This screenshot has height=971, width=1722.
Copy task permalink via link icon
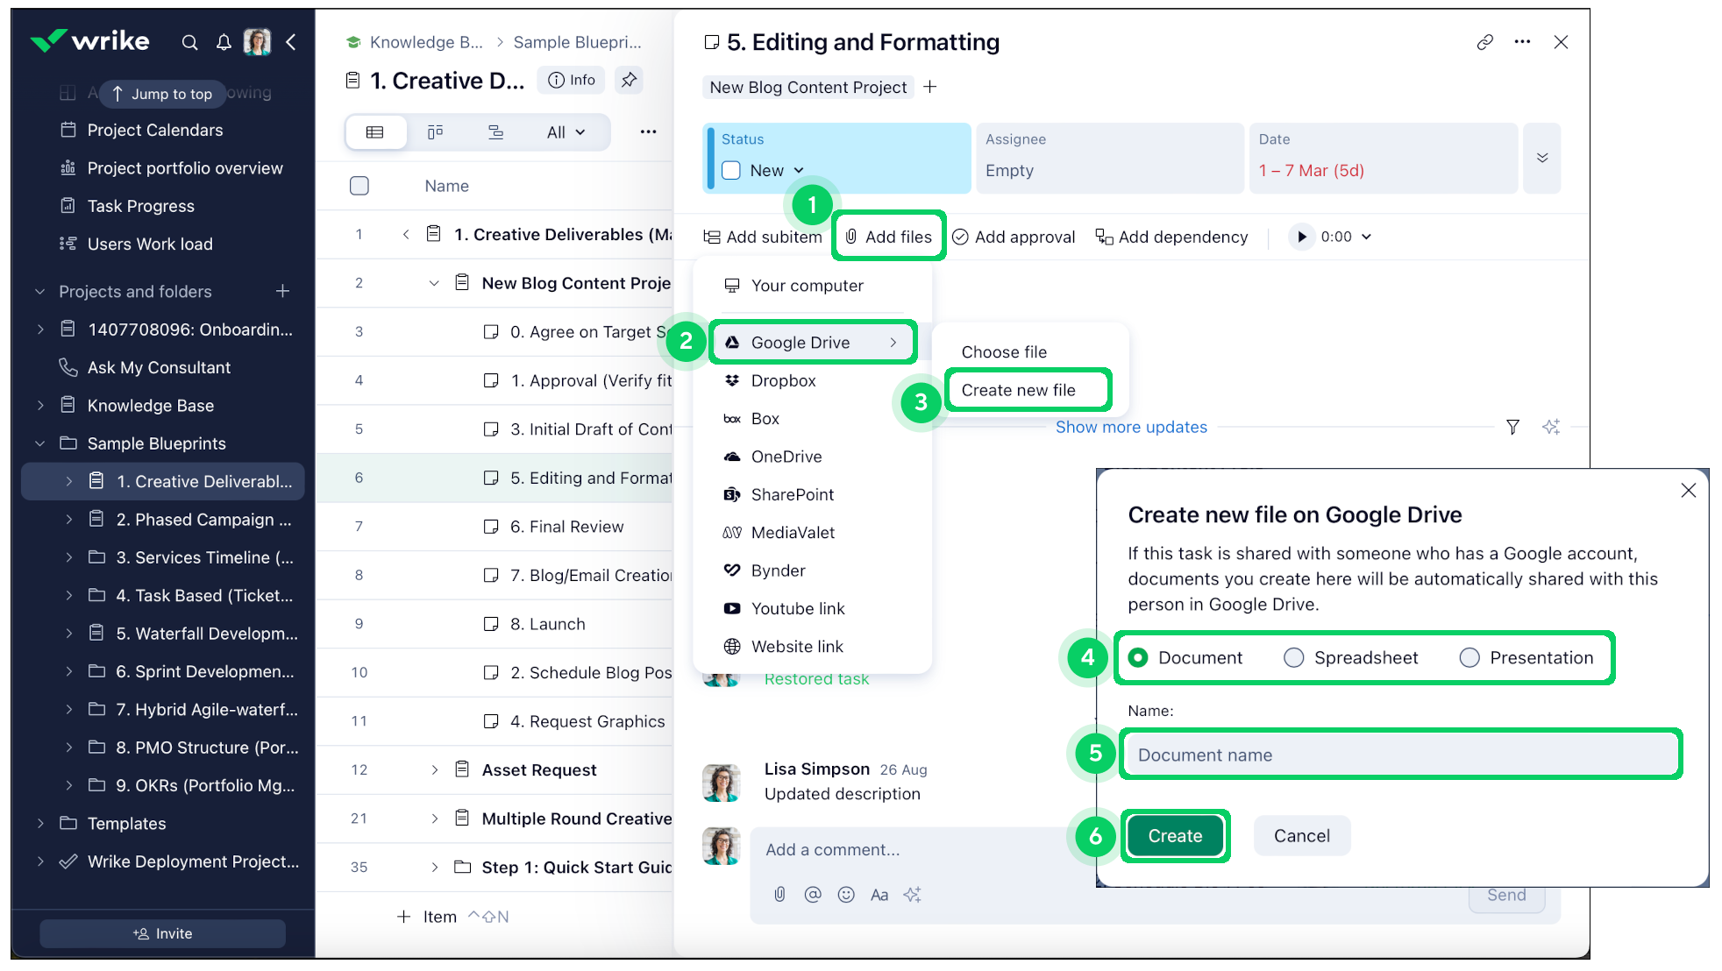pos(1484,42)
